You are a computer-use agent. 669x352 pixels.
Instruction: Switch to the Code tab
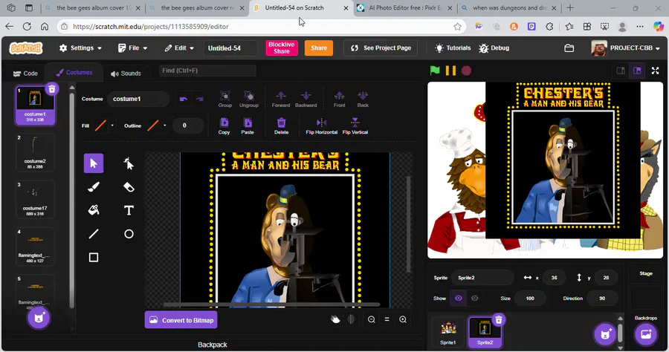tap(25, 74)
